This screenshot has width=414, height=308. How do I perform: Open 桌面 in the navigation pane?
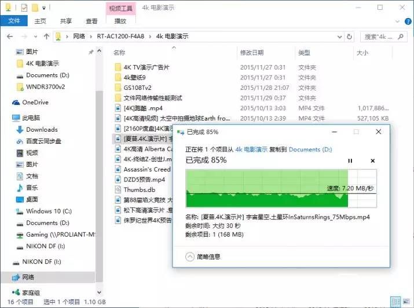[32, 200]
